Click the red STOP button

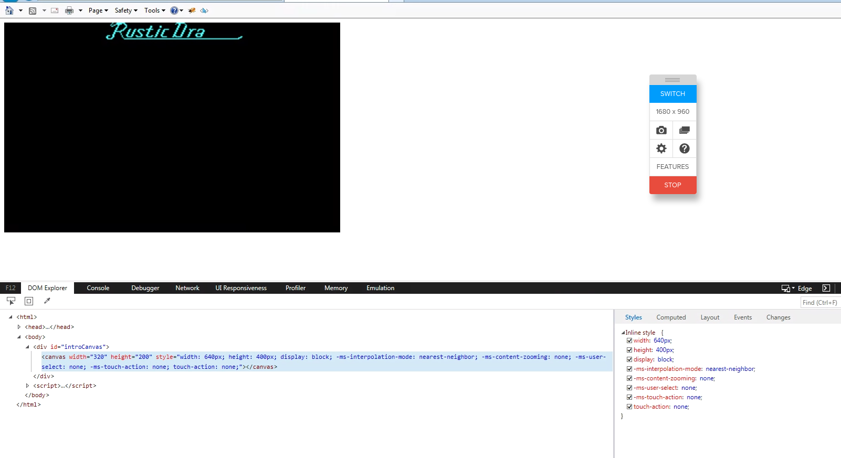coord(672,185)
